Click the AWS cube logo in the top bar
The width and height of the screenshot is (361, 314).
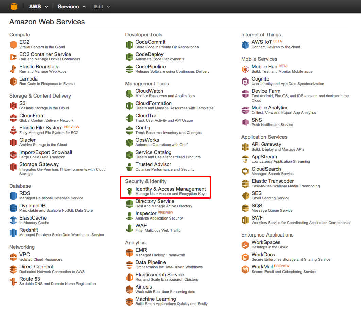[14, 6]
